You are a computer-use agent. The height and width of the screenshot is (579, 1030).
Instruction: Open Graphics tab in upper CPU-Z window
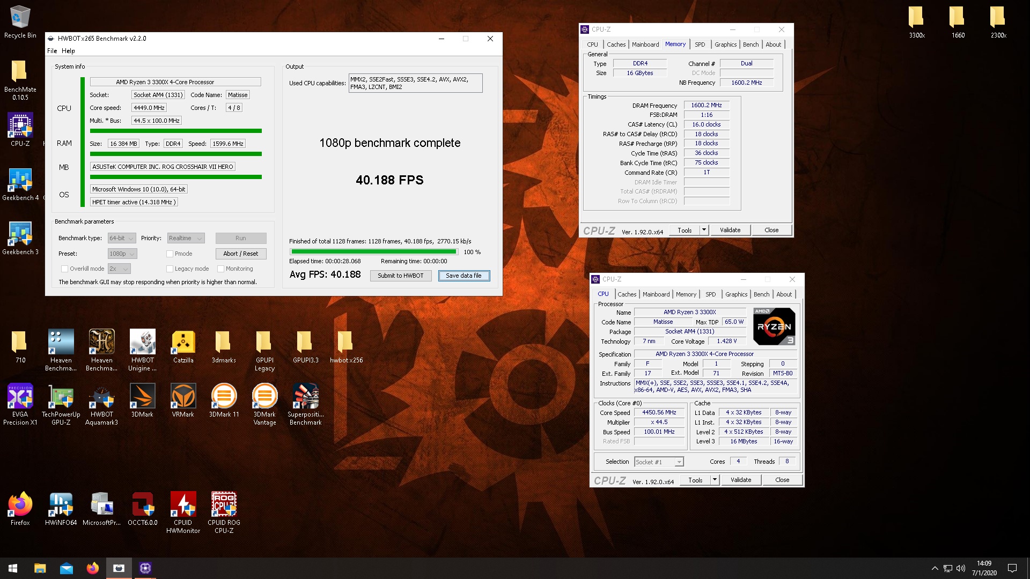(x=725, y=44)
